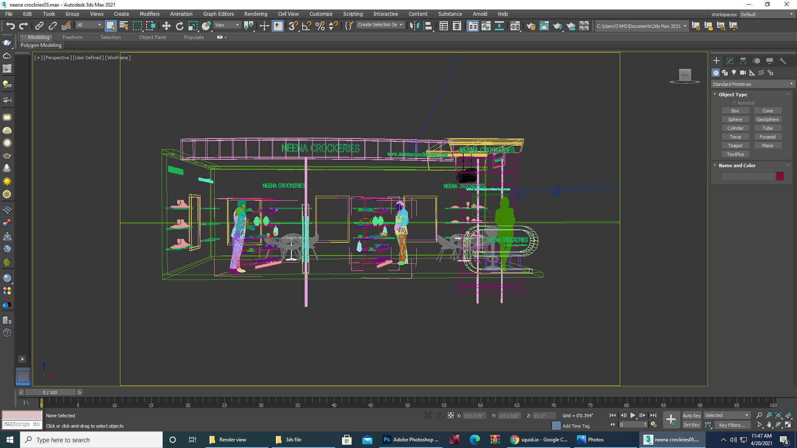Activate the Select and Link tool

click(x=39, y=26)
